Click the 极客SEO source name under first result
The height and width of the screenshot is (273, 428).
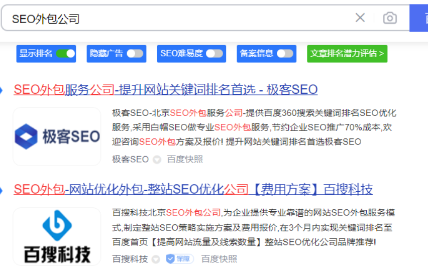click(131, 159)
